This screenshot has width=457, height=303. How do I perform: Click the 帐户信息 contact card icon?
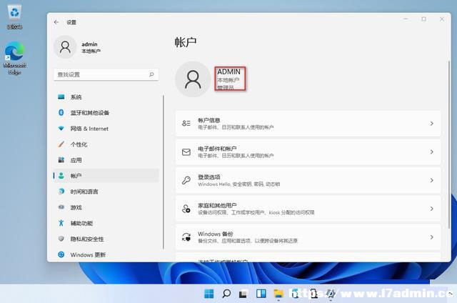click(186, 123)
